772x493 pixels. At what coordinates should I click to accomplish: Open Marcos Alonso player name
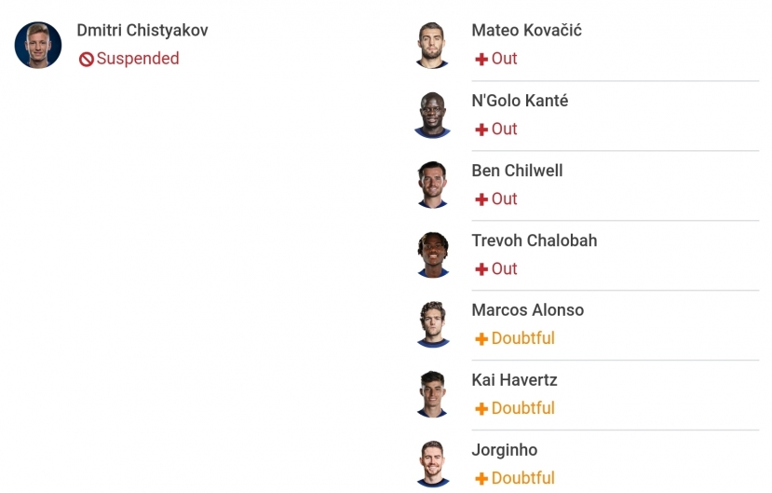[x=527, y=310]
